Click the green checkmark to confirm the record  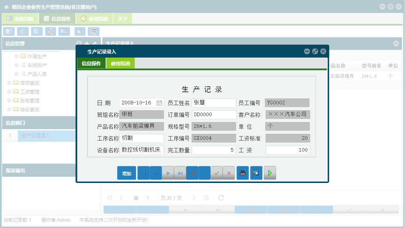coord(217,173)
